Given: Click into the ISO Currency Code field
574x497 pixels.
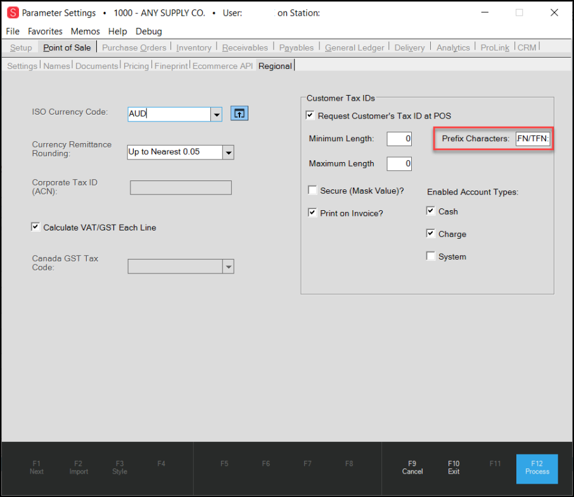Looking at the screenshot, I should pyautogui.click(x=169, y=114).
